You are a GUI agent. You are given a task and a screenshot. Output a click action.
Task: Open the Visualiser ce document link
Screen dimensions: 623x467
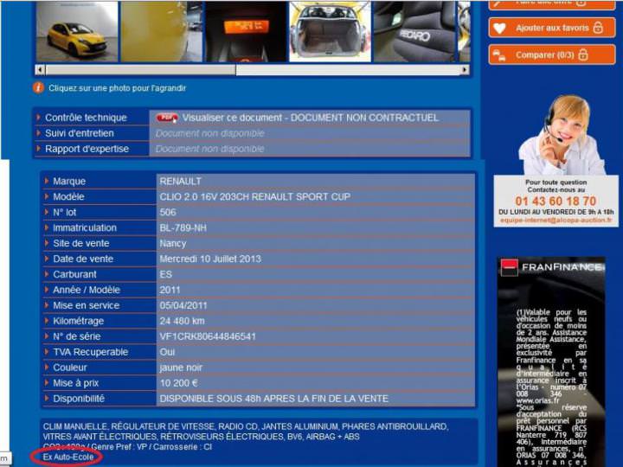(311, 118)
